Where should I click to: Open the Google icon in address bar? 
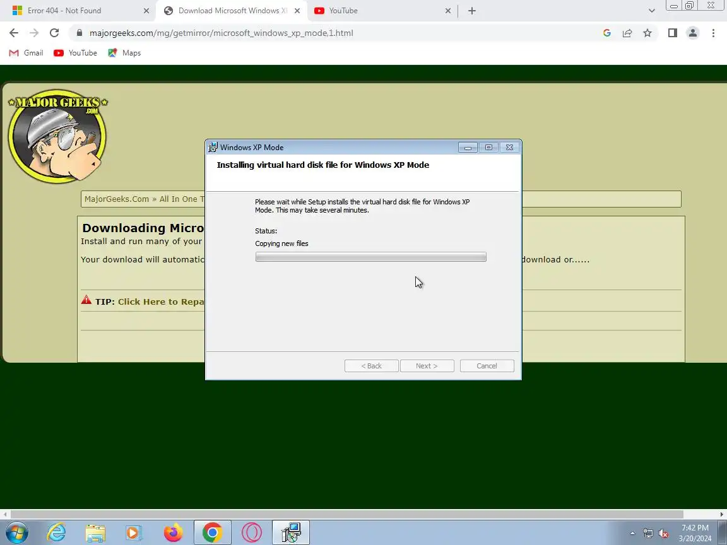pyautogui.click(x=607, y=33)
